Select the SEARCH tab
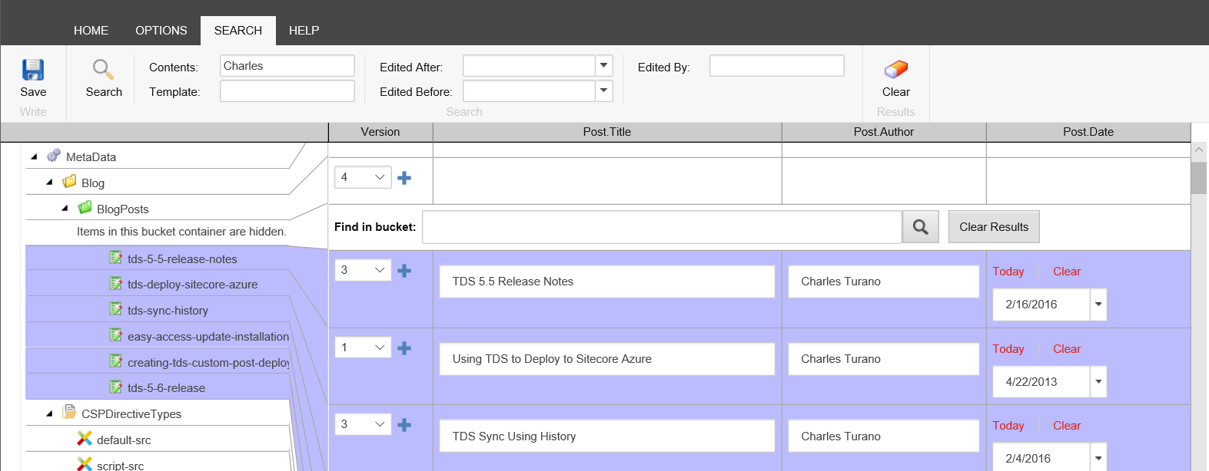This screenshot has height=471, width=1209. click(238, 31)
